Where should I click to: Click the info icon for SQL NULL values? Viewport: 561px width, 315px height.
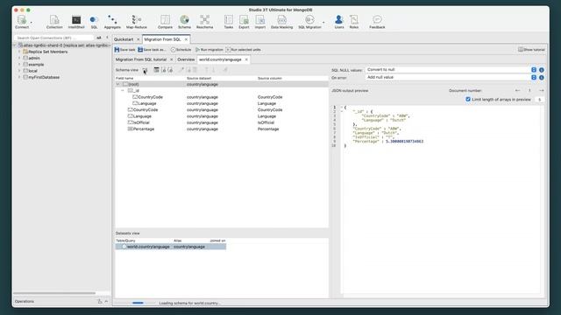(x=542, y=70)
